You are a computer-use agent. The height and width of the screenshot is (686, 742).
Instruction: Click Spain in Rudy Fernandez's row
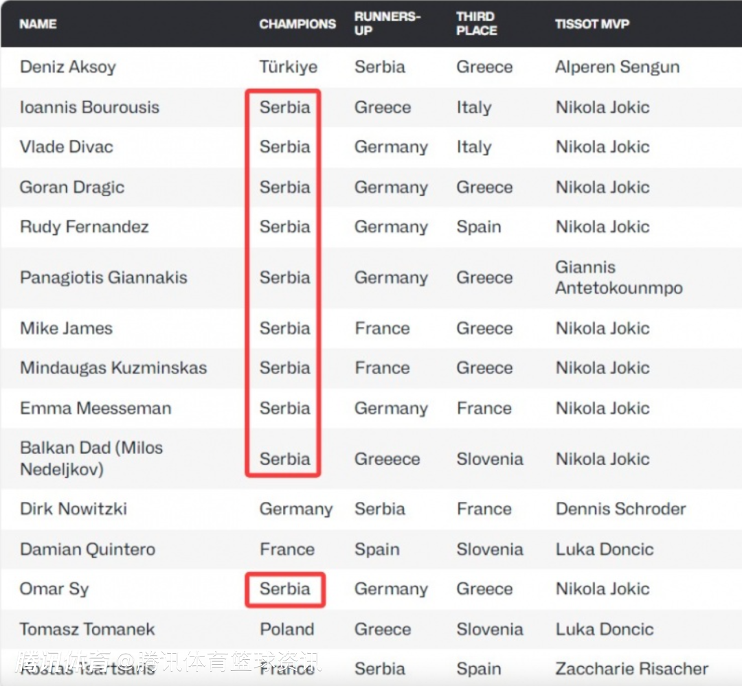[x=479, y=227]
